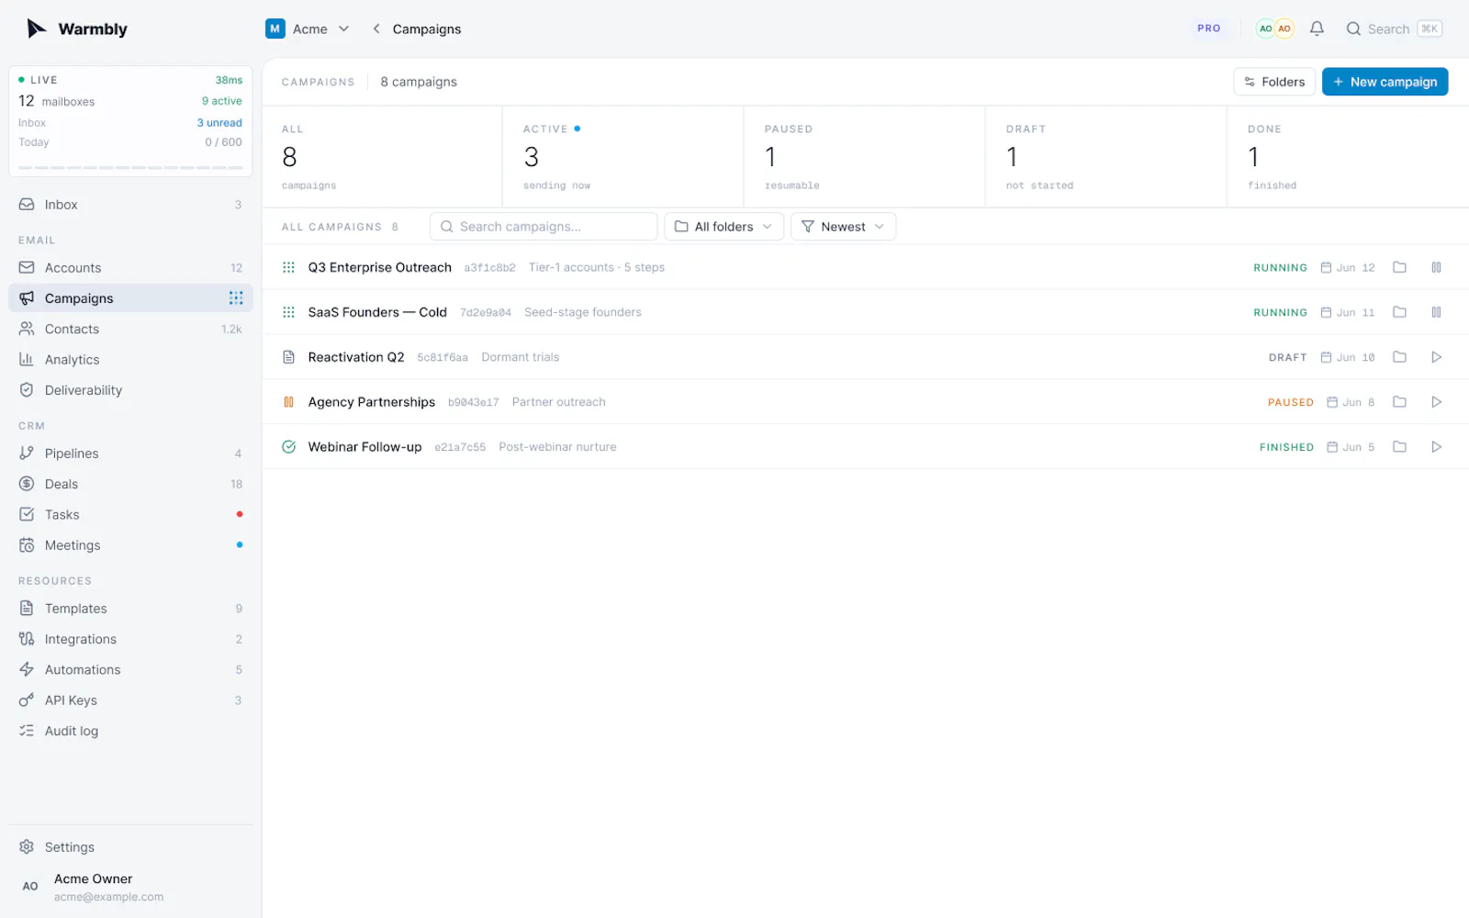The height and width of the screenshot is (918, 1469).
Task: Click folder icon on Q3 Enterprise Outreach row
Action: pyautogui.click(x=1399, y=267)
